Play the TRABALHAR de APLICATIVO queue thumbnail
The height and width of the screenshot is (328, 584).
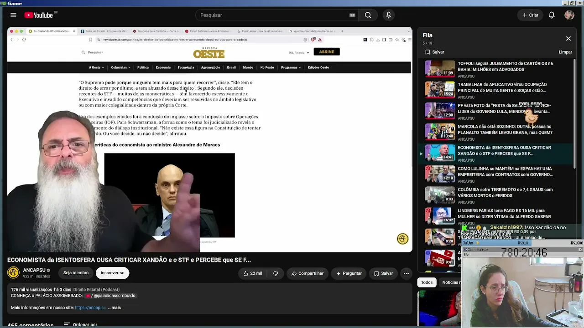440,90
